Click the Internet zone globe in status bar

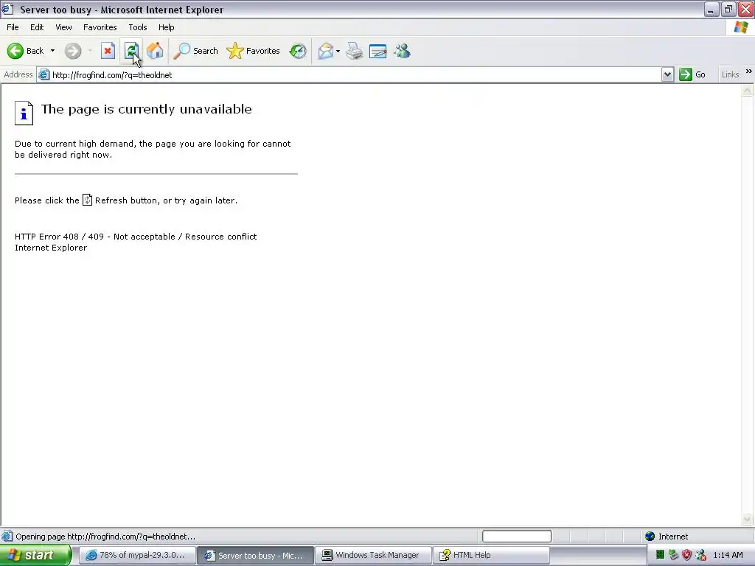(650, 537)
